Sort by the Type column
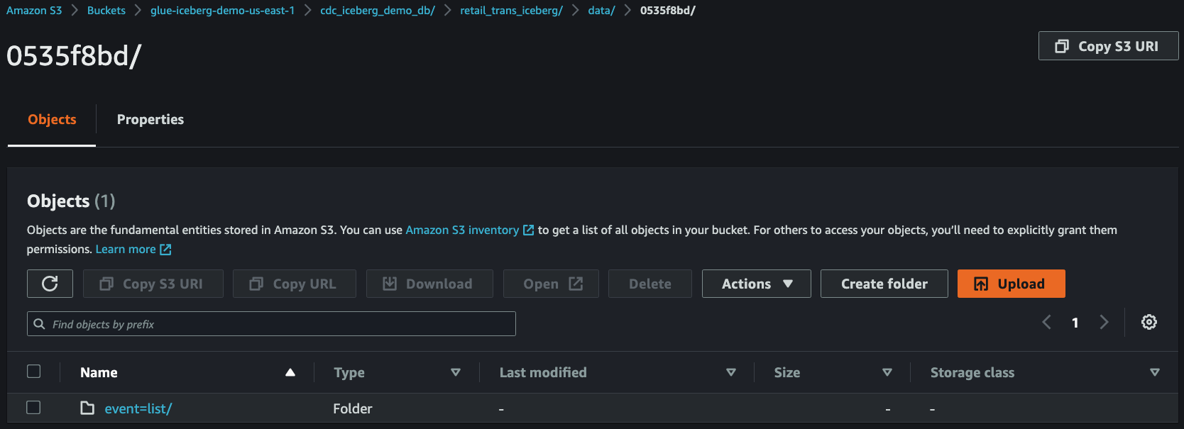1184x429 pixels. pyautogui.click(x=456, y=372)
